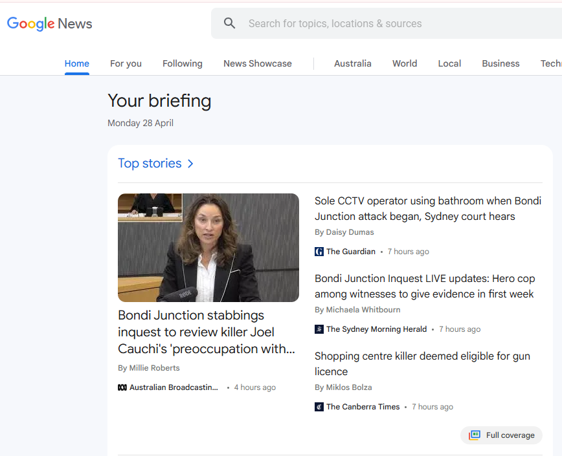This screenshot has height=456, width=562.
Task: Return home via the Google News logo
Action: [49, 23]
